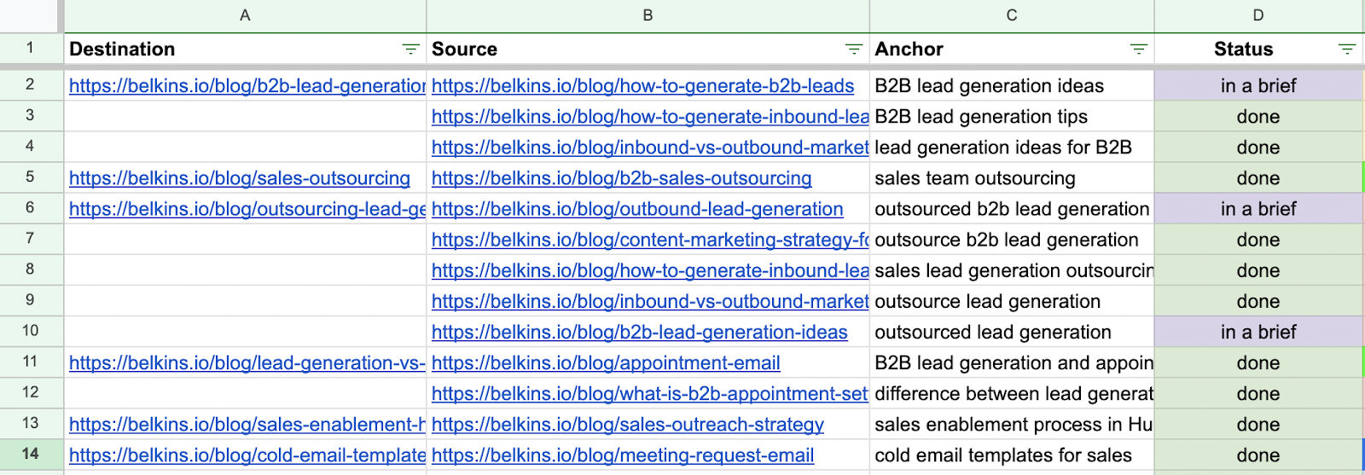
Task: Select row 5 header
Action: tap(30, 177)
